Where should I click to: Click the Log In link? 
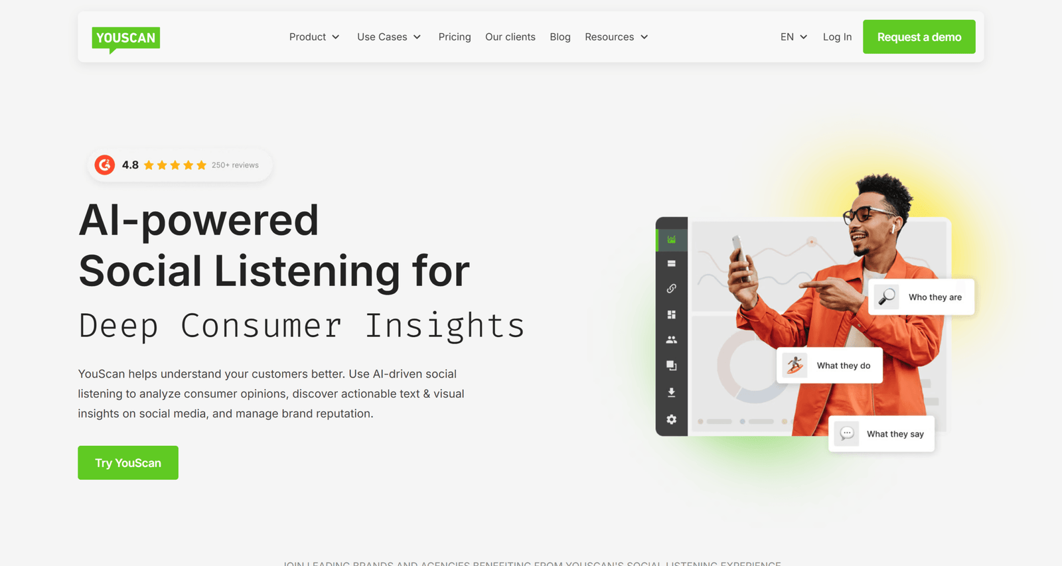click(837, 37)
